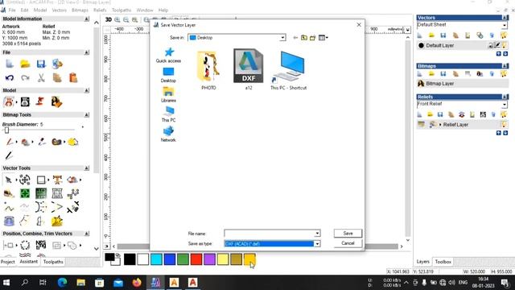Viewport: 515px width, 290px height.
Task: Collapse the Vector Tools section
Action: point(87,168)
